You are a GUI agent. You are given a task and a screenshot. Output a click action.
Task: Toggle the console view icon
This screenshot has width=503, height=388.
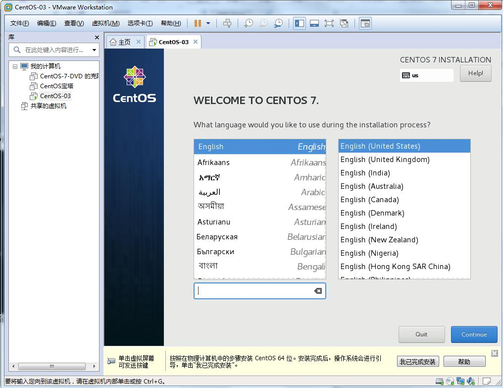coord(365,23)
